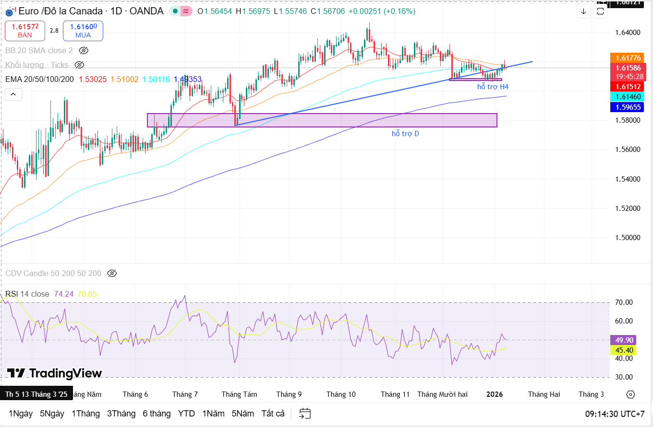Click the down arrow button at top right
This screenshot has width=653, height=427.
tap(583, 12)
